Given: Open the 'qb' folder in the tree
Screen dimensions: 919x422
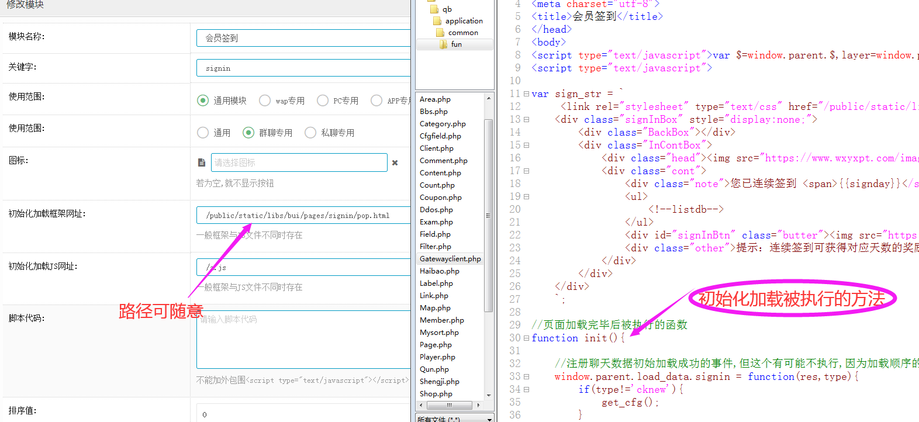Looking at the screenshot, I should click(x=447, y=9).
